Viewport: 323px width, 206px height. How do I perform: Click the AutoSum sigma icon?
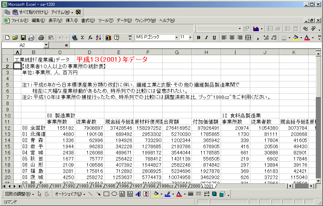coord(83,38)
